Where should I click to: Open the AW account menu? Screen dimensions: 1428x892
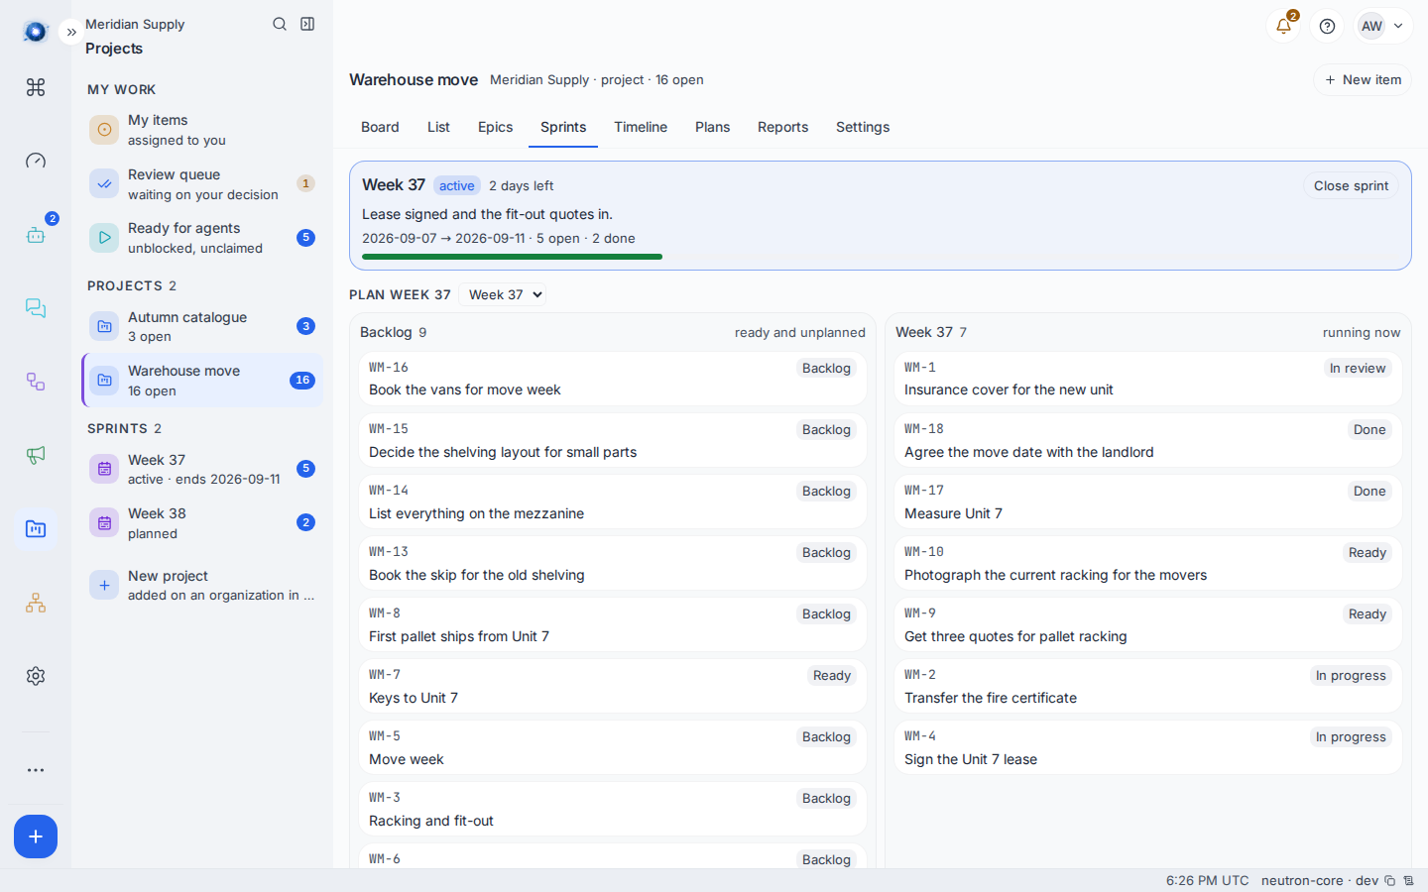tap(1382, 26)
